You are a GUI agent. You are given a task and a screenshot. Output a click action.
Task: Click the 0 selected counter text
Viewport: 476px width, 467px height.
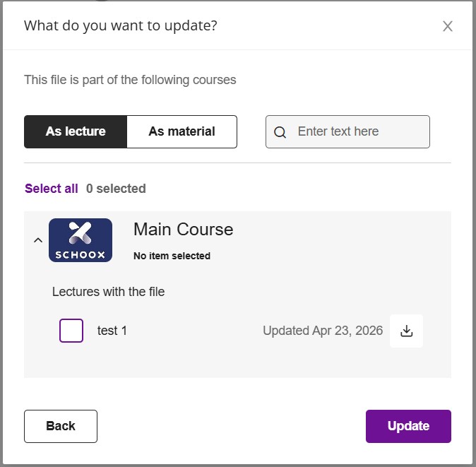coord(116,189)
